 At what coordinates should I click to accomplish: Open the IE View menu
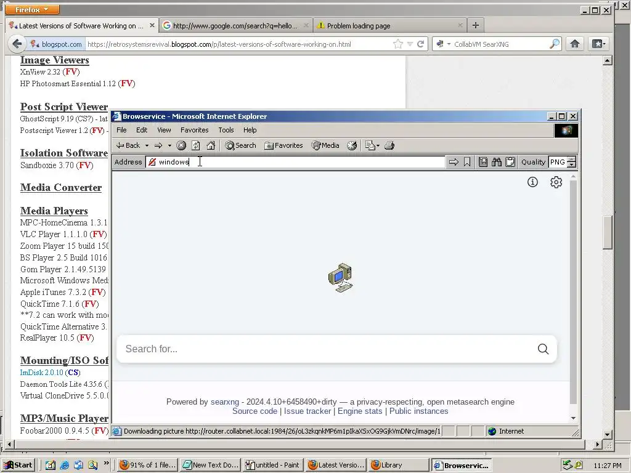tap(164, 130)
